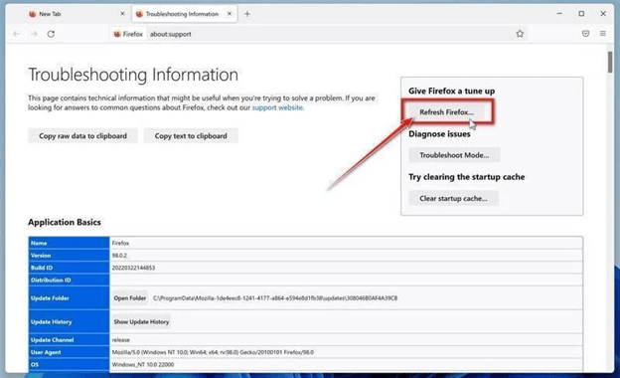Open a new tab with plus icon
The width and height of the screenshot is (620, 378).
coord(247,14)
